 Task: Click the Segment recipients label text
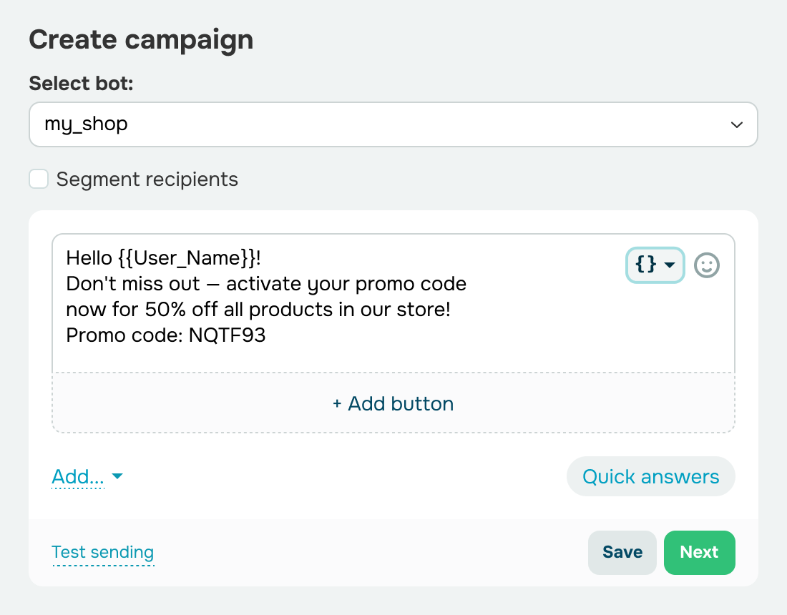point(147,179)
